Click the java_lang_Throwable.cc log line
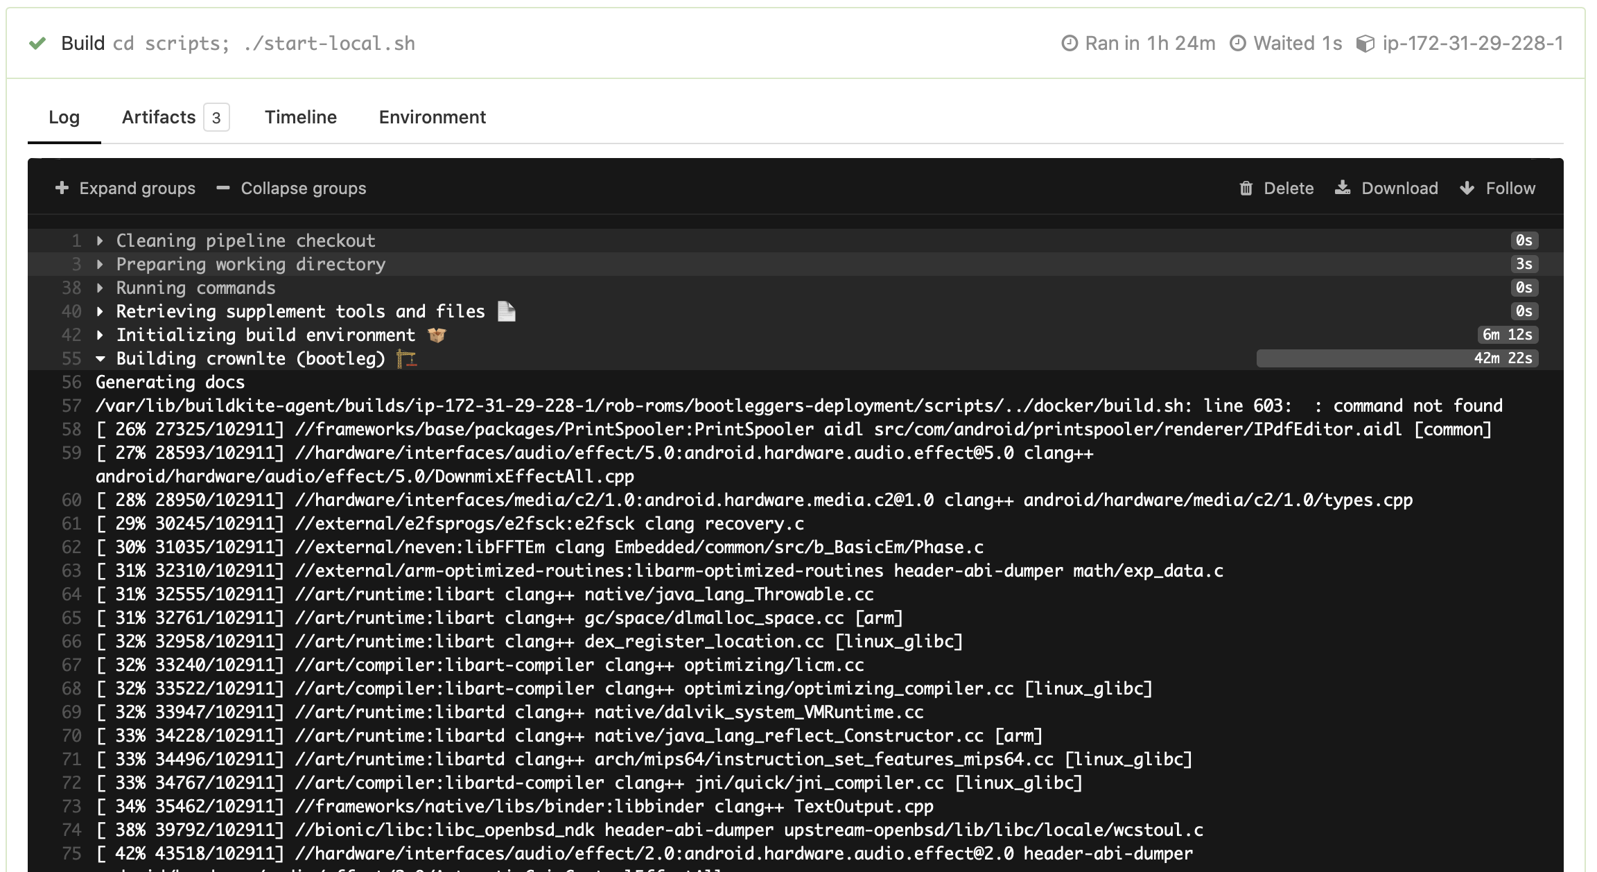This screenshot has width=1597, height=872. tap(485, 594)
